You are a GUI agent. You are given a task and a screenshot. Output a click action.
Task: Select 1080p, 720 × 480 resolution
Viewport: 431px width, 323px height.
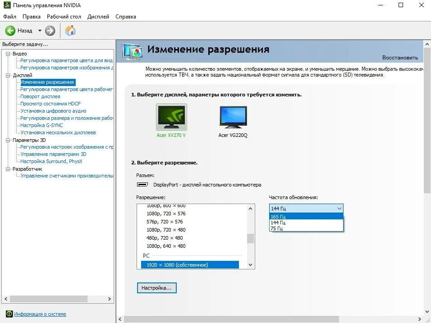(x=166, y=230)
